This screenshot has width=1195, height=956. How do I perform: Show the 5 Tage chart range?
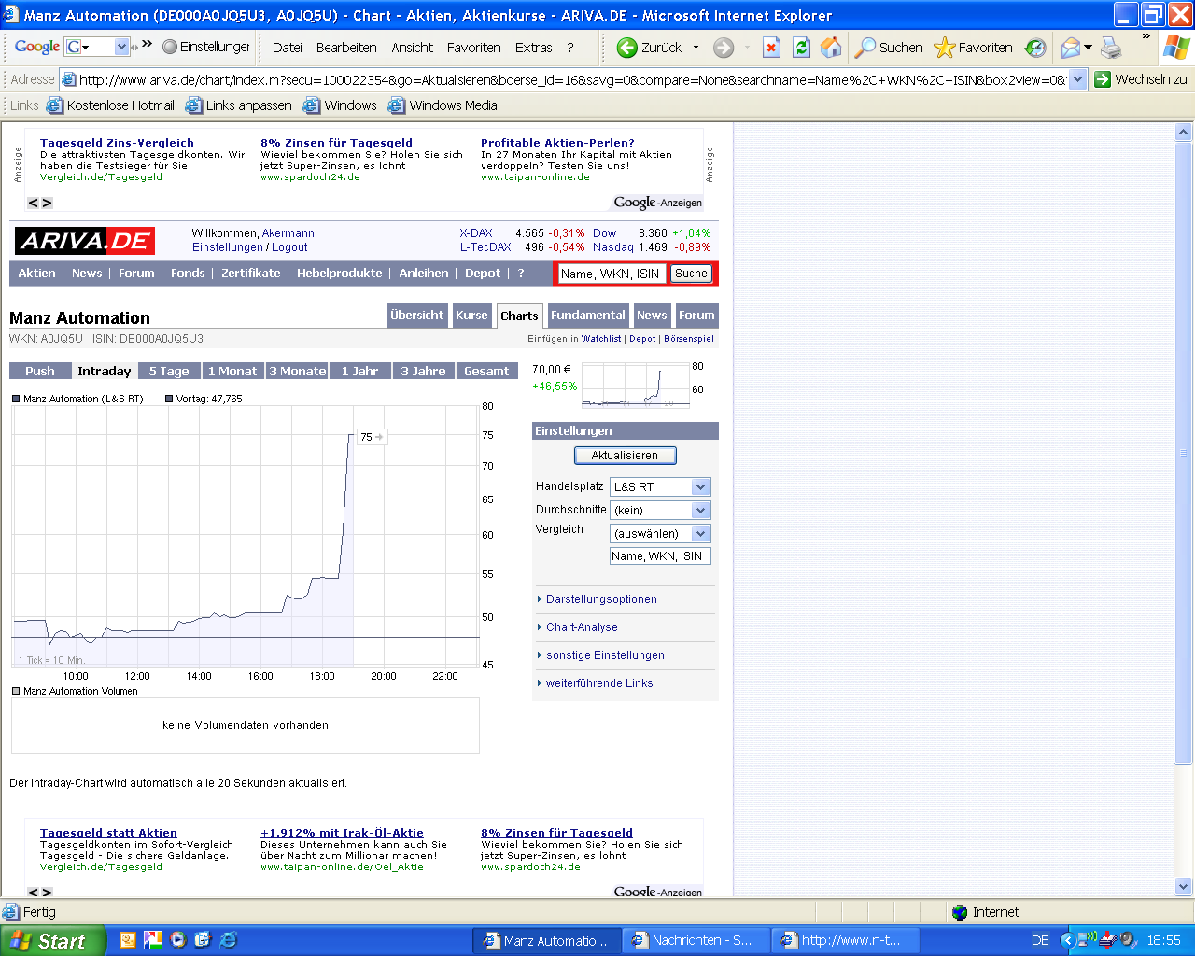169,371
